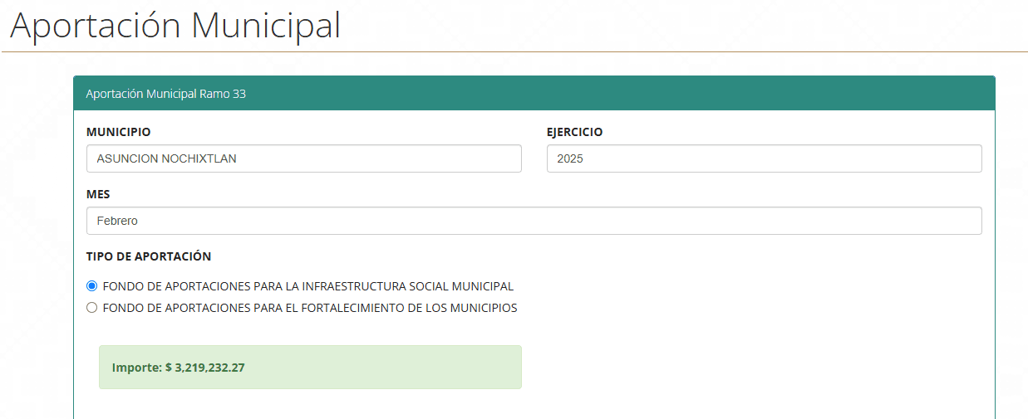Open the Ejercicio dropdown showing 2025
Viewport: 1028px width, 419px height.
click(x=764, y=158)
